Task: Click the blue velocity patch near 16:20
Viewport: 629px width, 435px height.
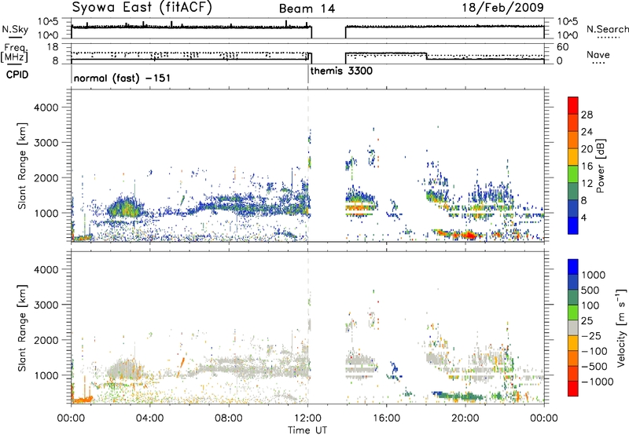Action: [394, 369]
